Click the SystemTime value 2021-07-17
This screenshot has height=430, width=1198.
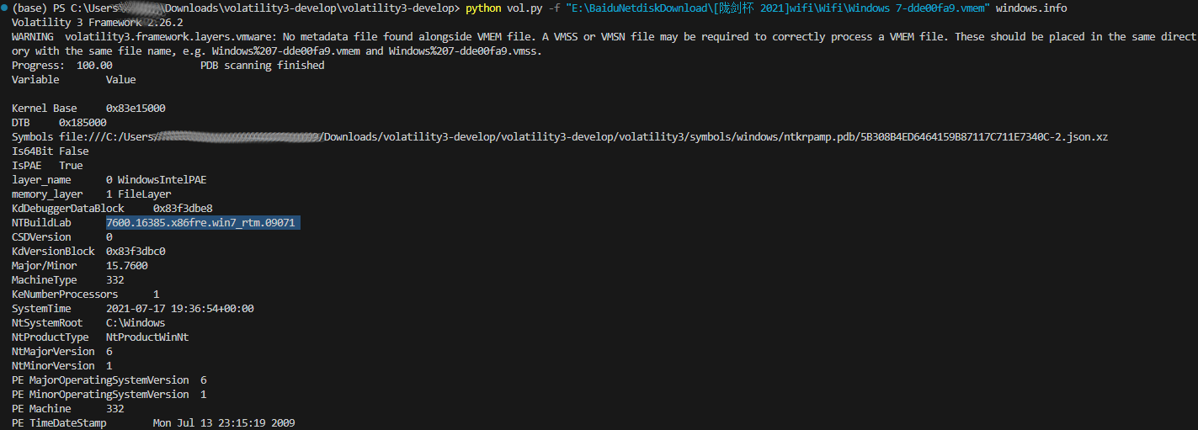(179, 309)
